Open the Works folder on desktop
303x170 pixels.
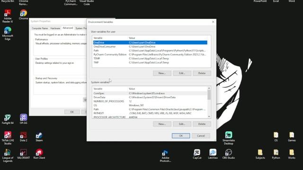(x=292, y=154)
